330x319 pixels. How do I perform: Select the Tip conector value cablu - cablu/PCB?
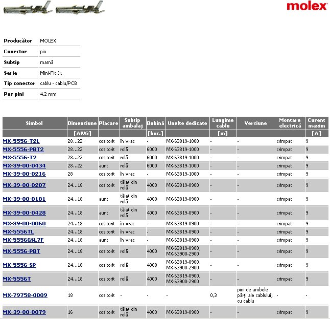coord(59,83)
